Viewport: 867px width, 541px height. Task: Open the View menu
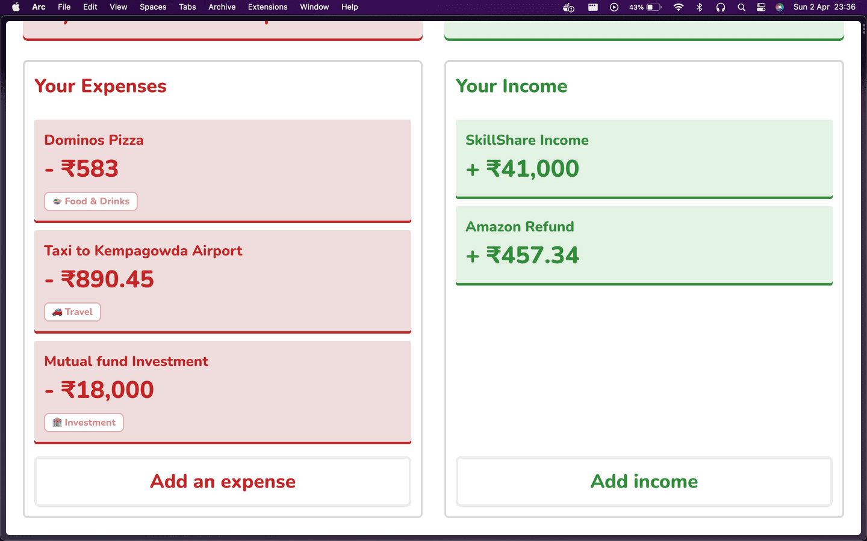pos(119,7)
